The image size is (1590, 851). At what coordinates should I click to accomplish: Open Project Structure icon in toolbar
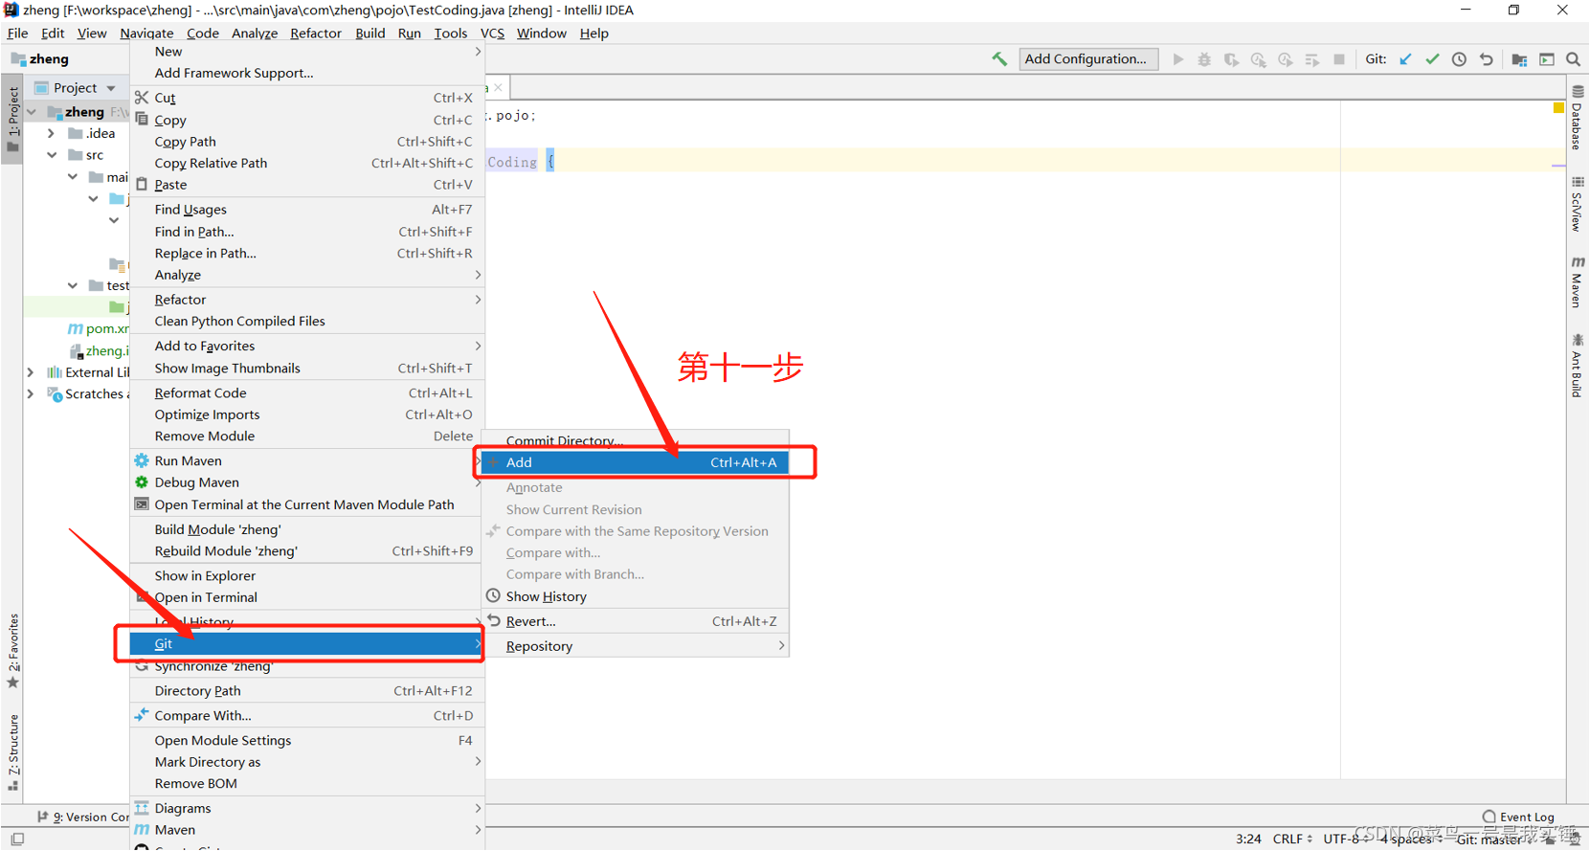coord(1519,59)
